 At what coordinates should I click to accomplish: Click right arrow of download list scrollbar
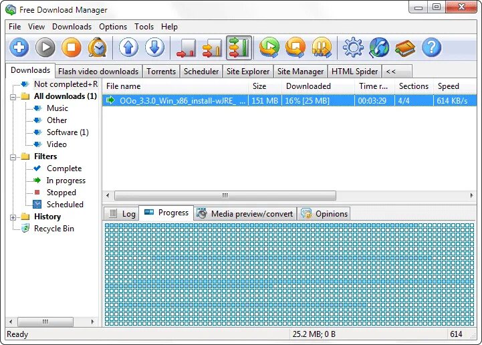click(471, 195)
